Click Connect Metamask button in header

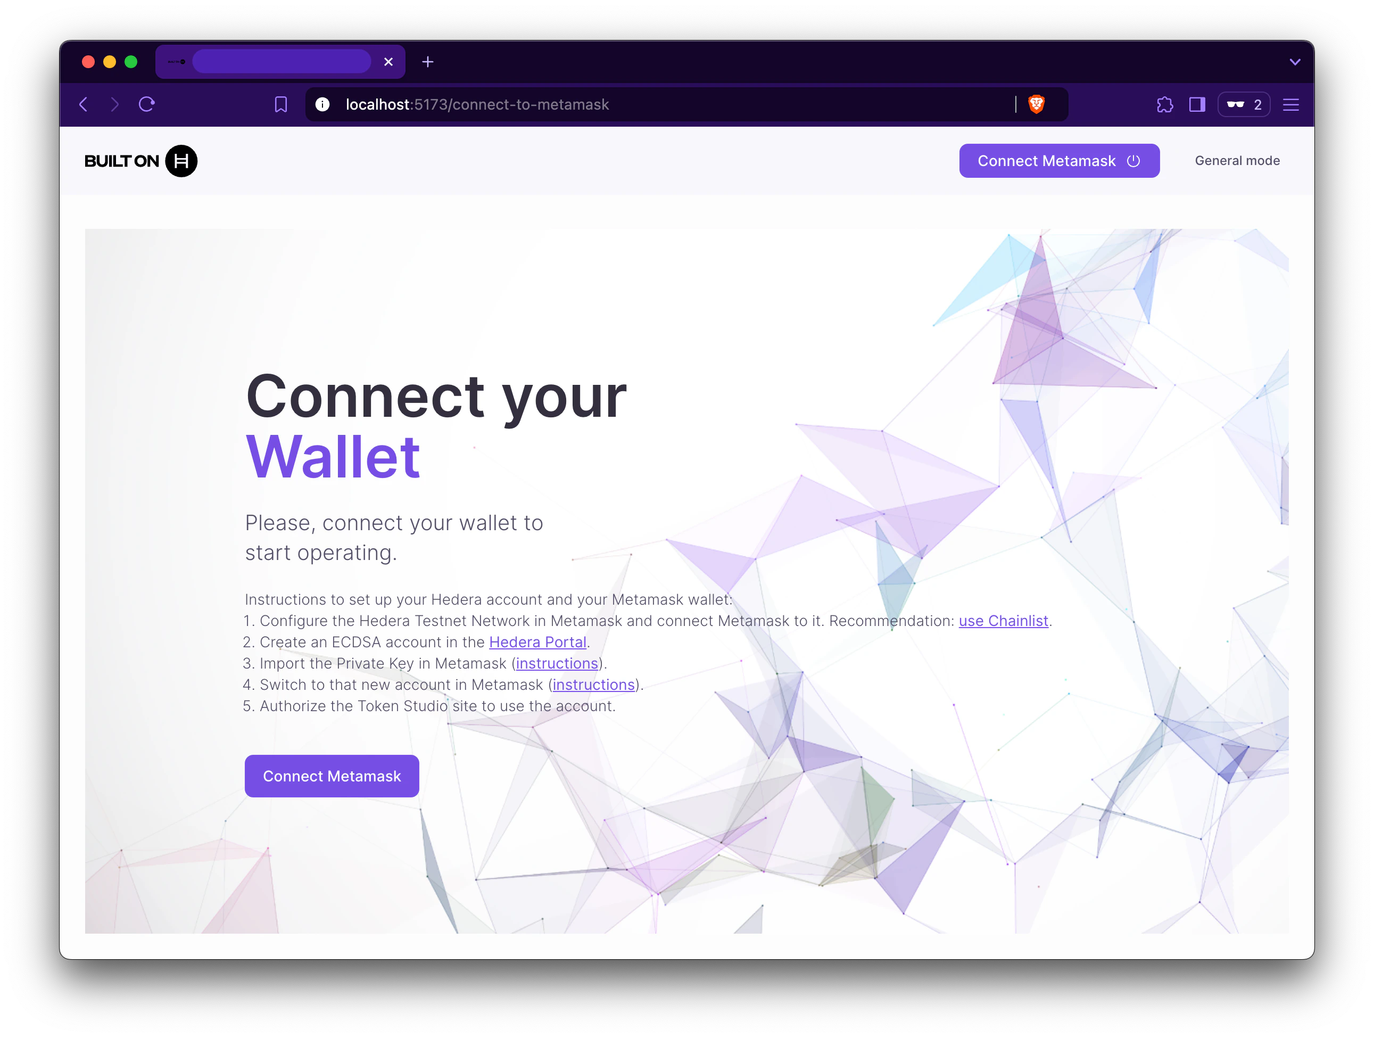[1059, 161]
